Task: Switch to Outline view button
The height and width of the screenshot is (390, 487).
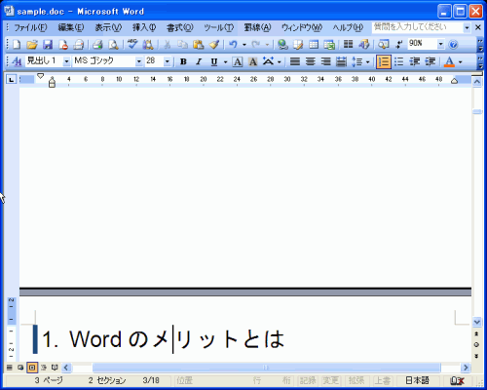Action: pos(43,368)
